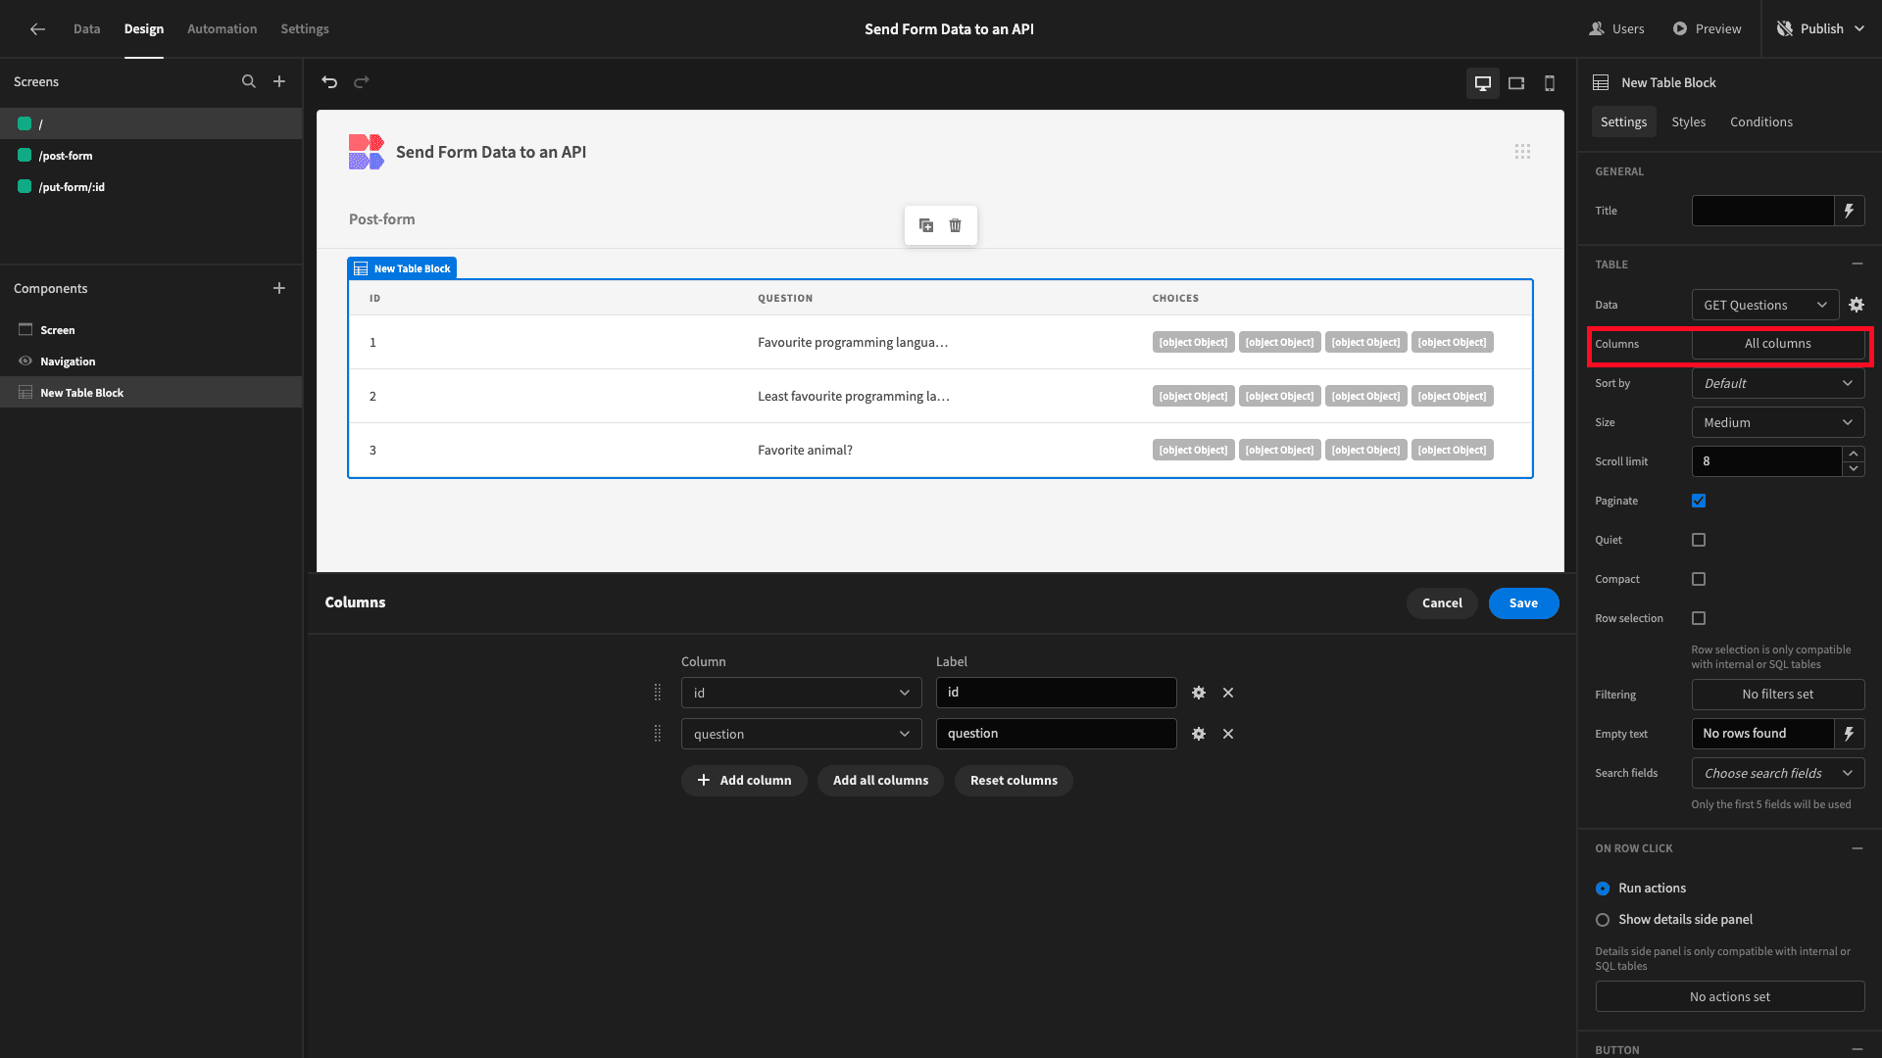Redo the last change
The height and width of the screenshot is (1058, 1882).
coord(362,81)
